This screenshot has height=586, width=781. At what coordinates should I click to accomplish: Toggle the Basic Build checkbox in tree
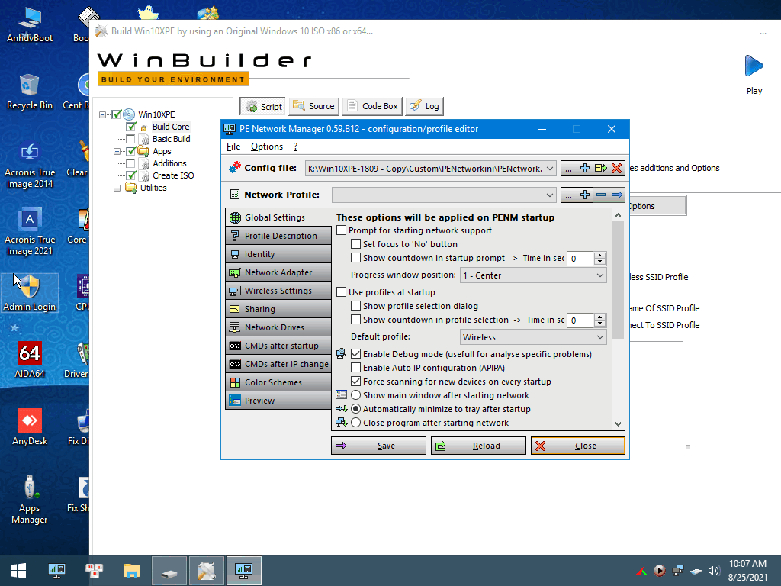click(x=130, y=139)
